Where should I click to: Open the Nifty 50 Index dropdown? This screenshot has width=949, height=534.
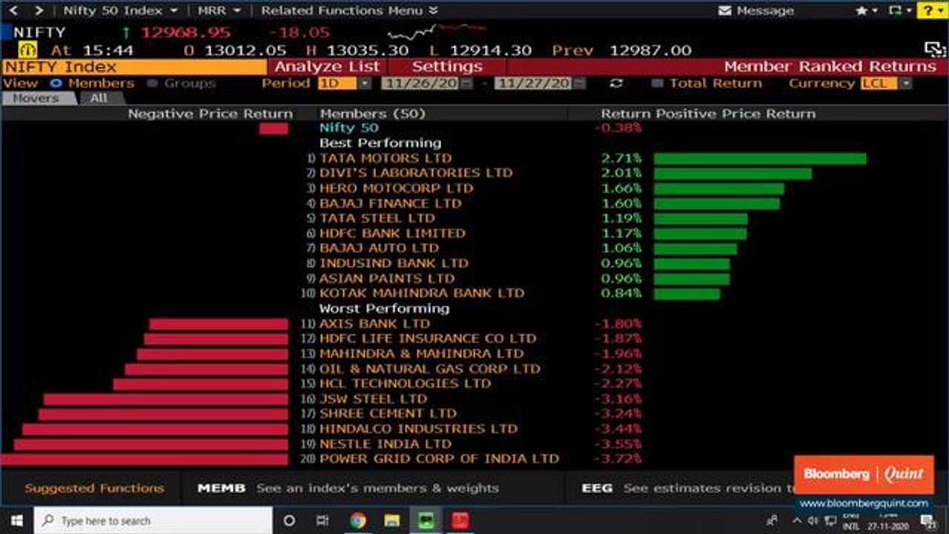(x=120, y=10)
